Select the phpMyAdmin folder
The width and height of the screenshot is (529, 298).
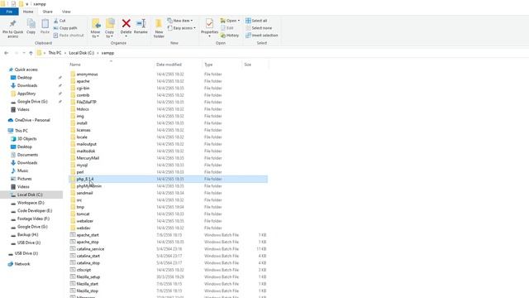click(88, 186)
